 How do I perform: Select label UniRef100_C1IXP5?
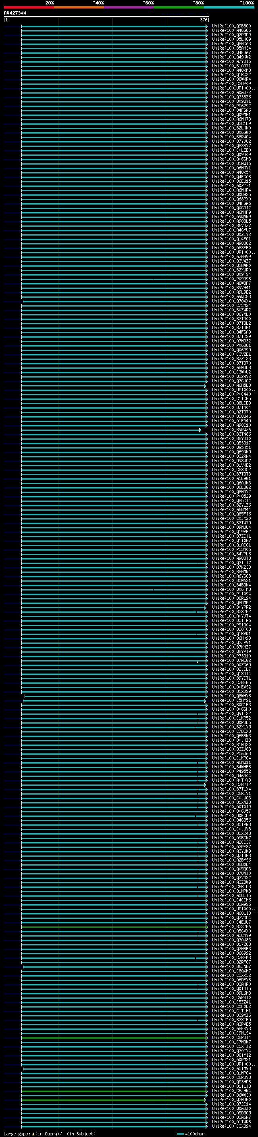point(231,398)
